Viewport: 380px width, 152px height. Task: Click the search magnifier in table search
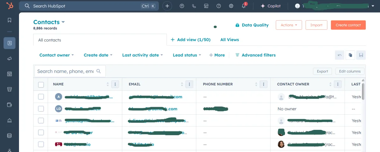(99, 71)
